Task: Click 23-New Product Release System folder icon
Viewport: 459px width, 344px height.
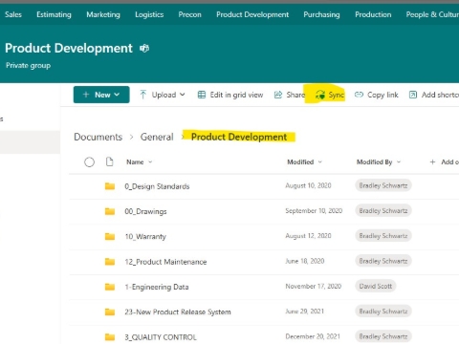Action: pos(110,312)
